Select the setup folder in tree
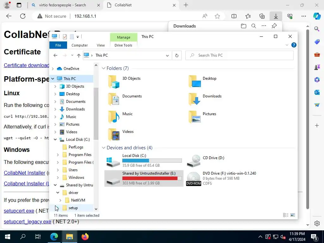Screen dimensions: 324x243 point(73,208)
